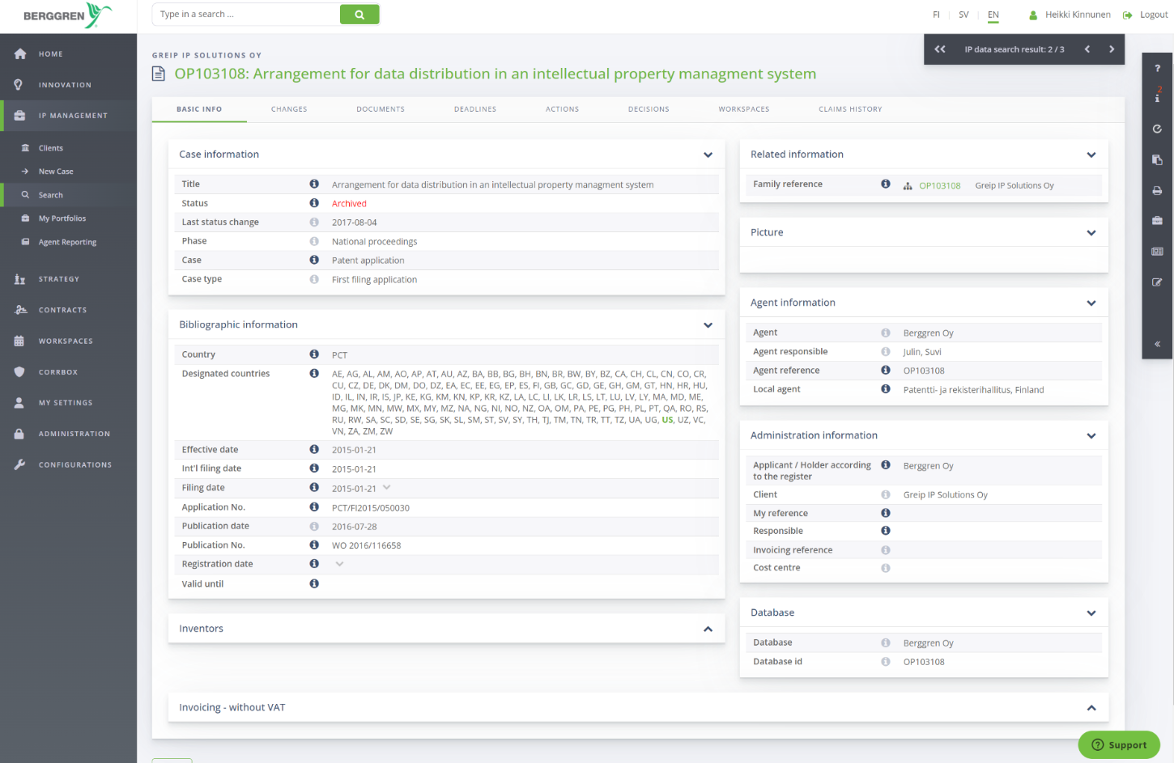Go to next IP data search result
Screen dimensions: 1174x763
point(1112,49)
